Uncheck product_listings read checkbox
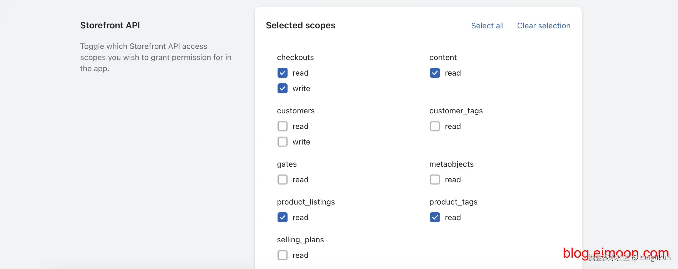The height and width of the screenshot is (269, 678). point(282,217)
